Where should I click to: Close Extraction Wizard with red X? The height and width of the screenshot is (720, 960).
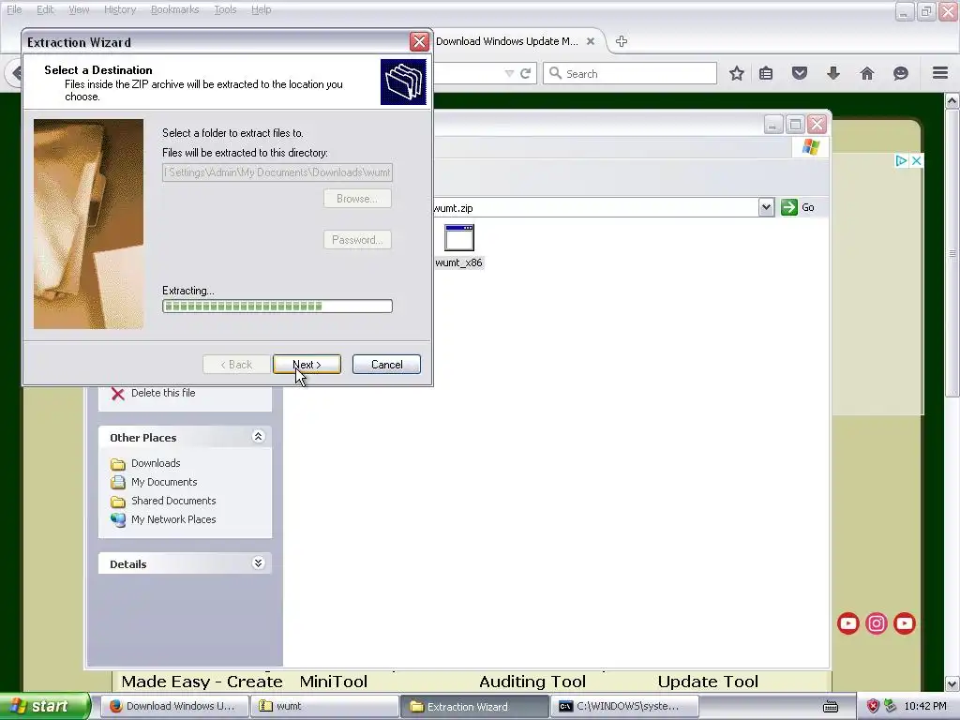[x=419, y=41]
